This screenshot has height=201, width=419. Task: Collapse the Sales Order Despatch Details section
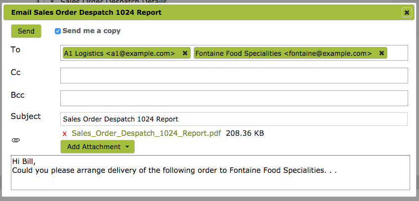52,1
